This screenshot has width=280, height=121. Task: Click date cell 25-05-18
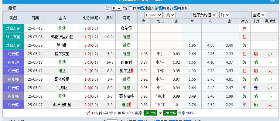(35, 62)
